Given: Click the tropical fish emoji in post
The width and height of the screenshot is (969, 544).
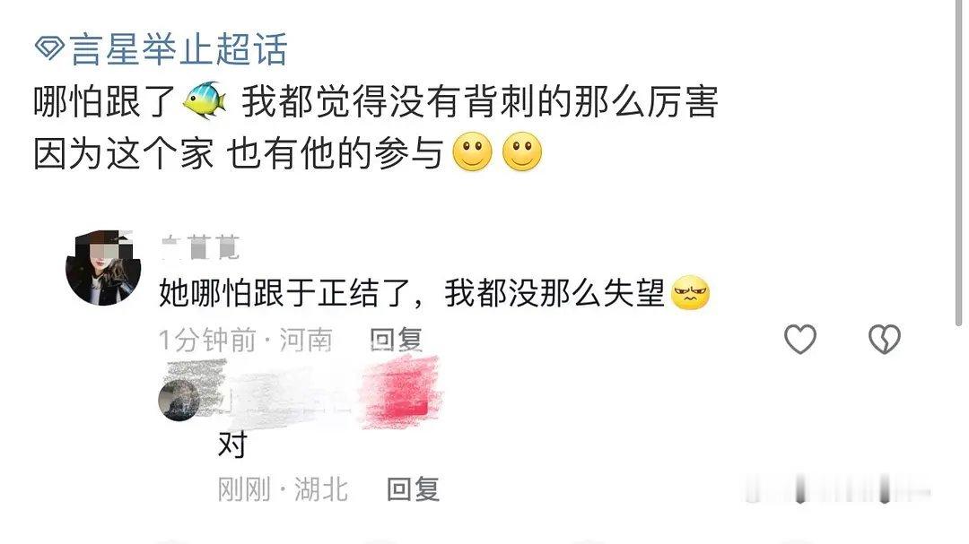Looking at the screenshot, I should point(205,100).
